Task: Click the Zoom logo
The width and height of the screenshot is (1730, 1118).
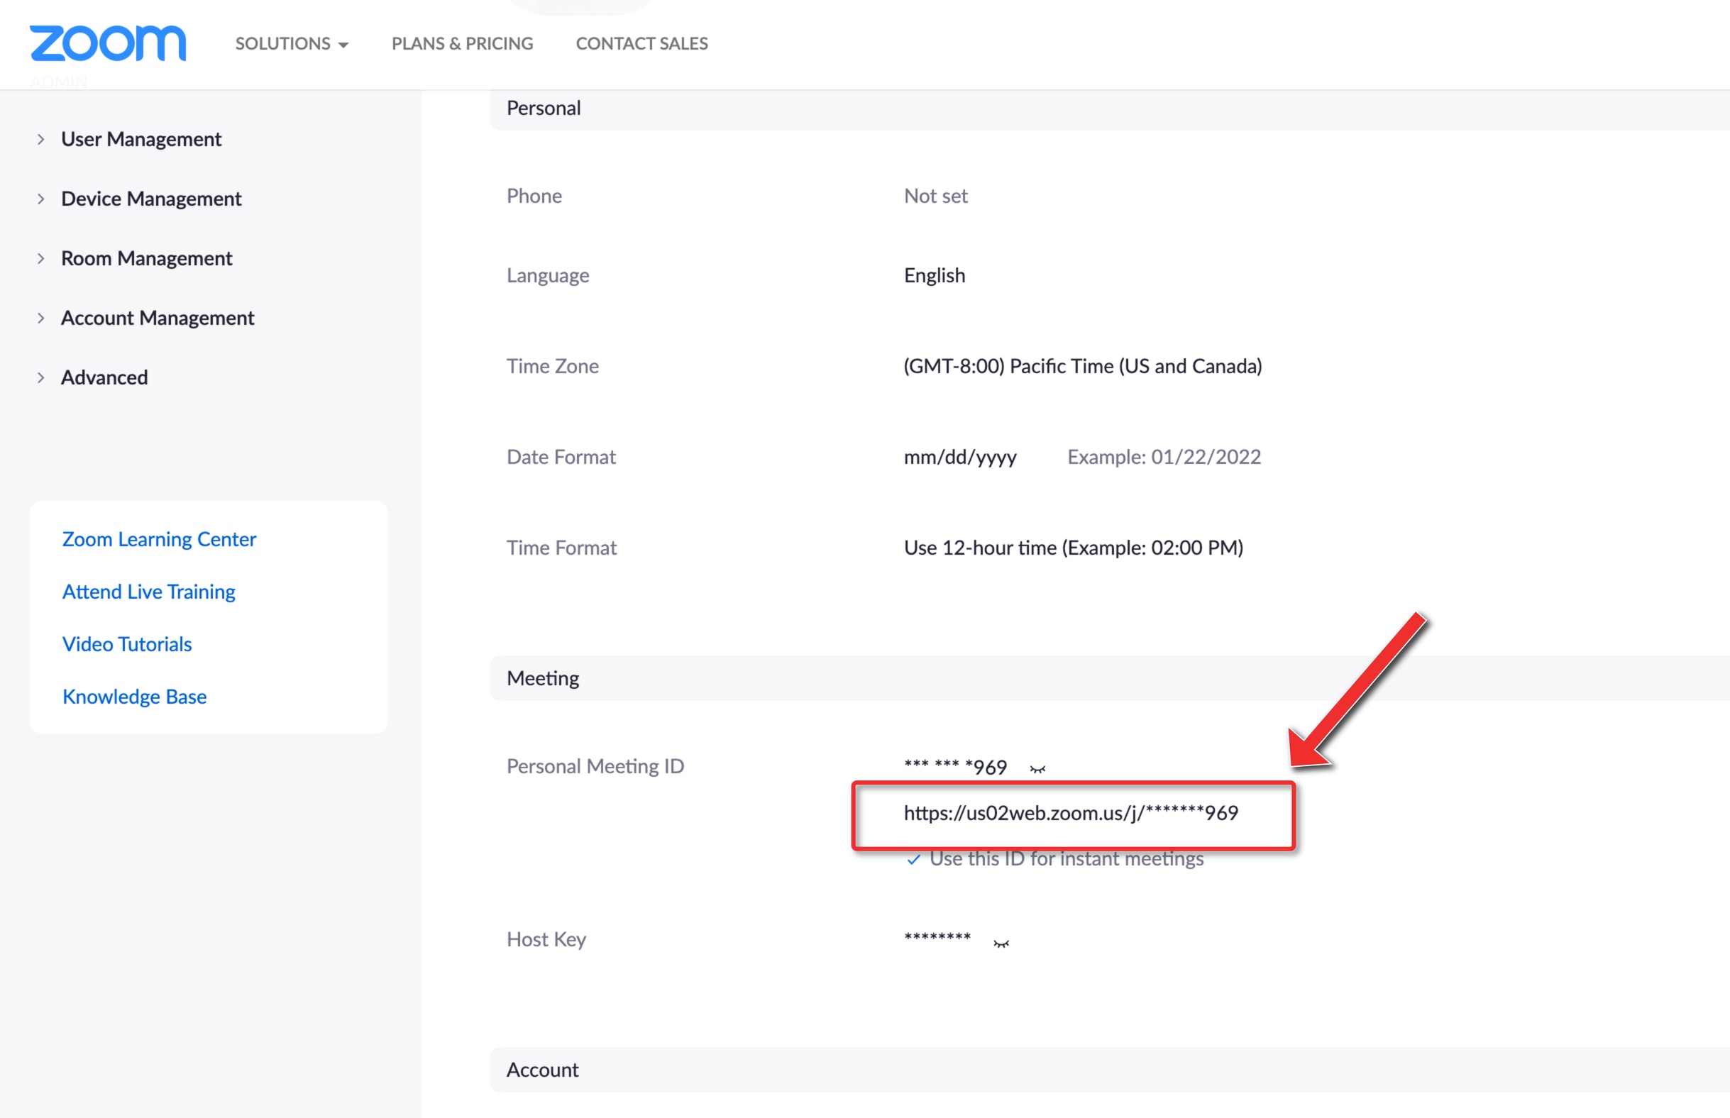Action: [107, 43]
